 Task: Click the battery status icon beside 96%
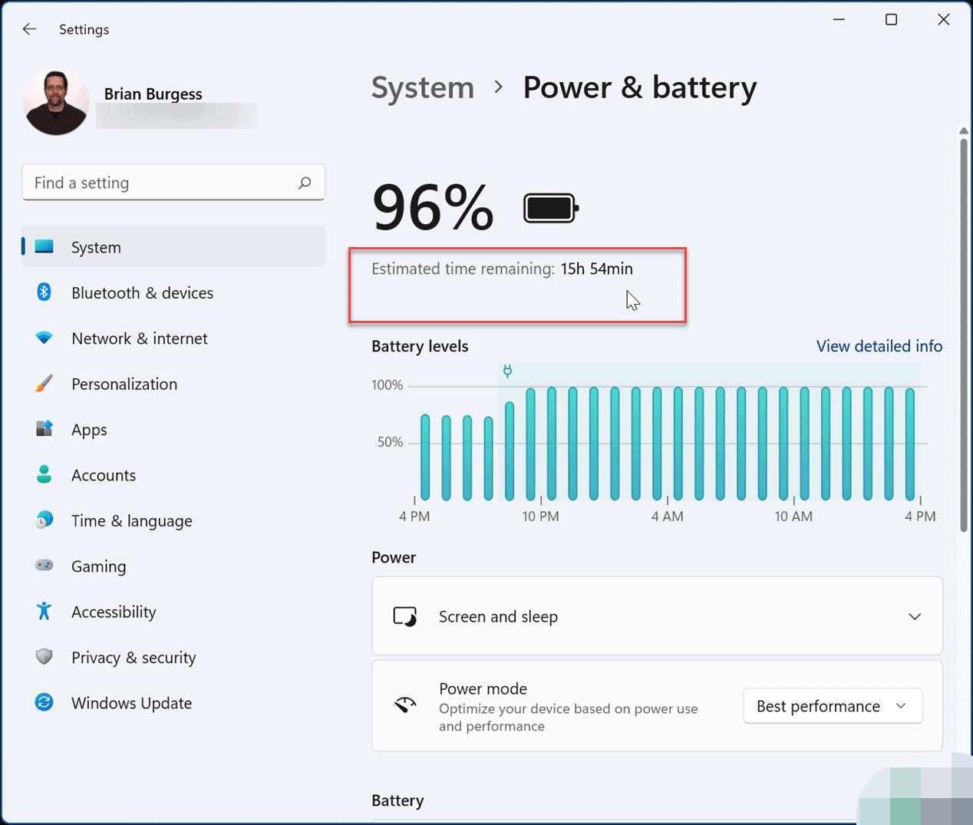click(x=549, y=207)
